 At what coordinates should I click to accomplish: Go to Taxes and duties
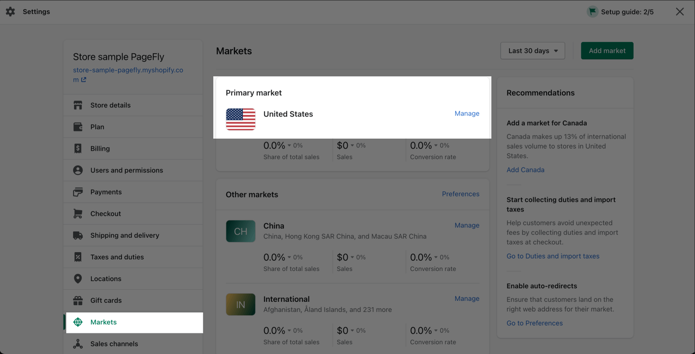(x=133, y=257)
